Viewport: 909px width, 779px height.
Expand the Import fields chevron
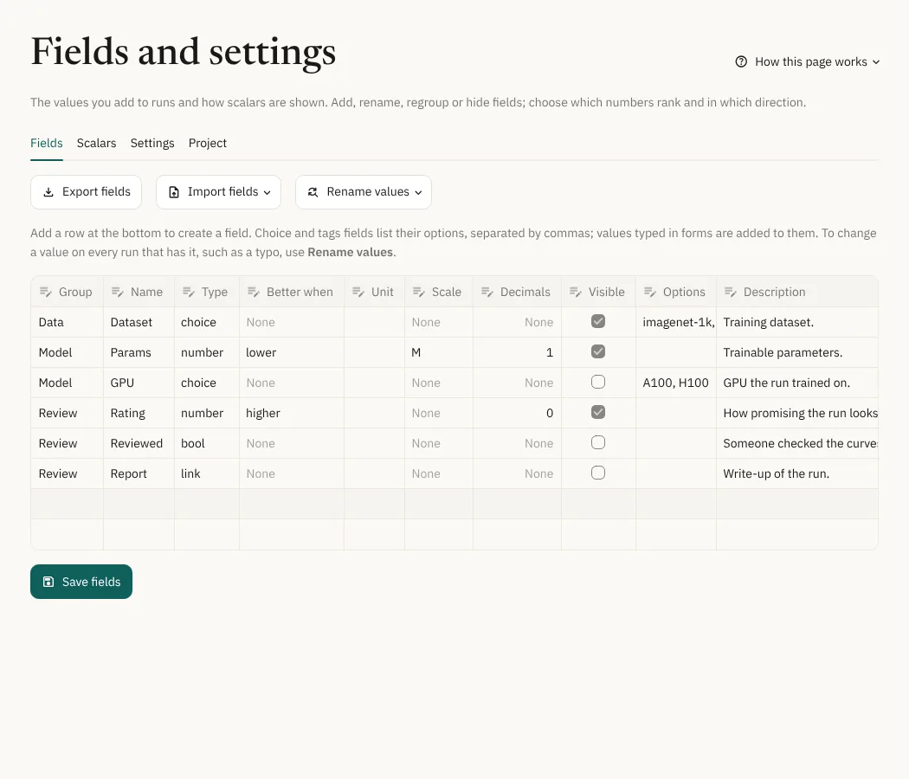(268, 192)
